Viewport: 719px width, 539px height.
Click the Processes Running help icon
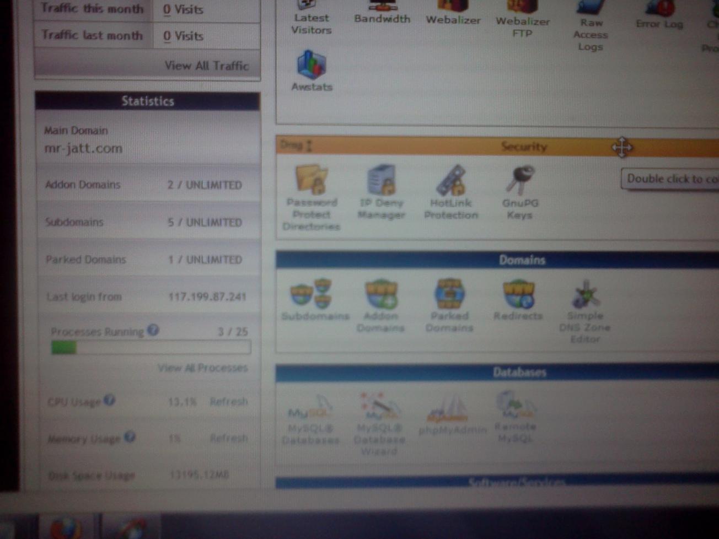coord(153,330)
